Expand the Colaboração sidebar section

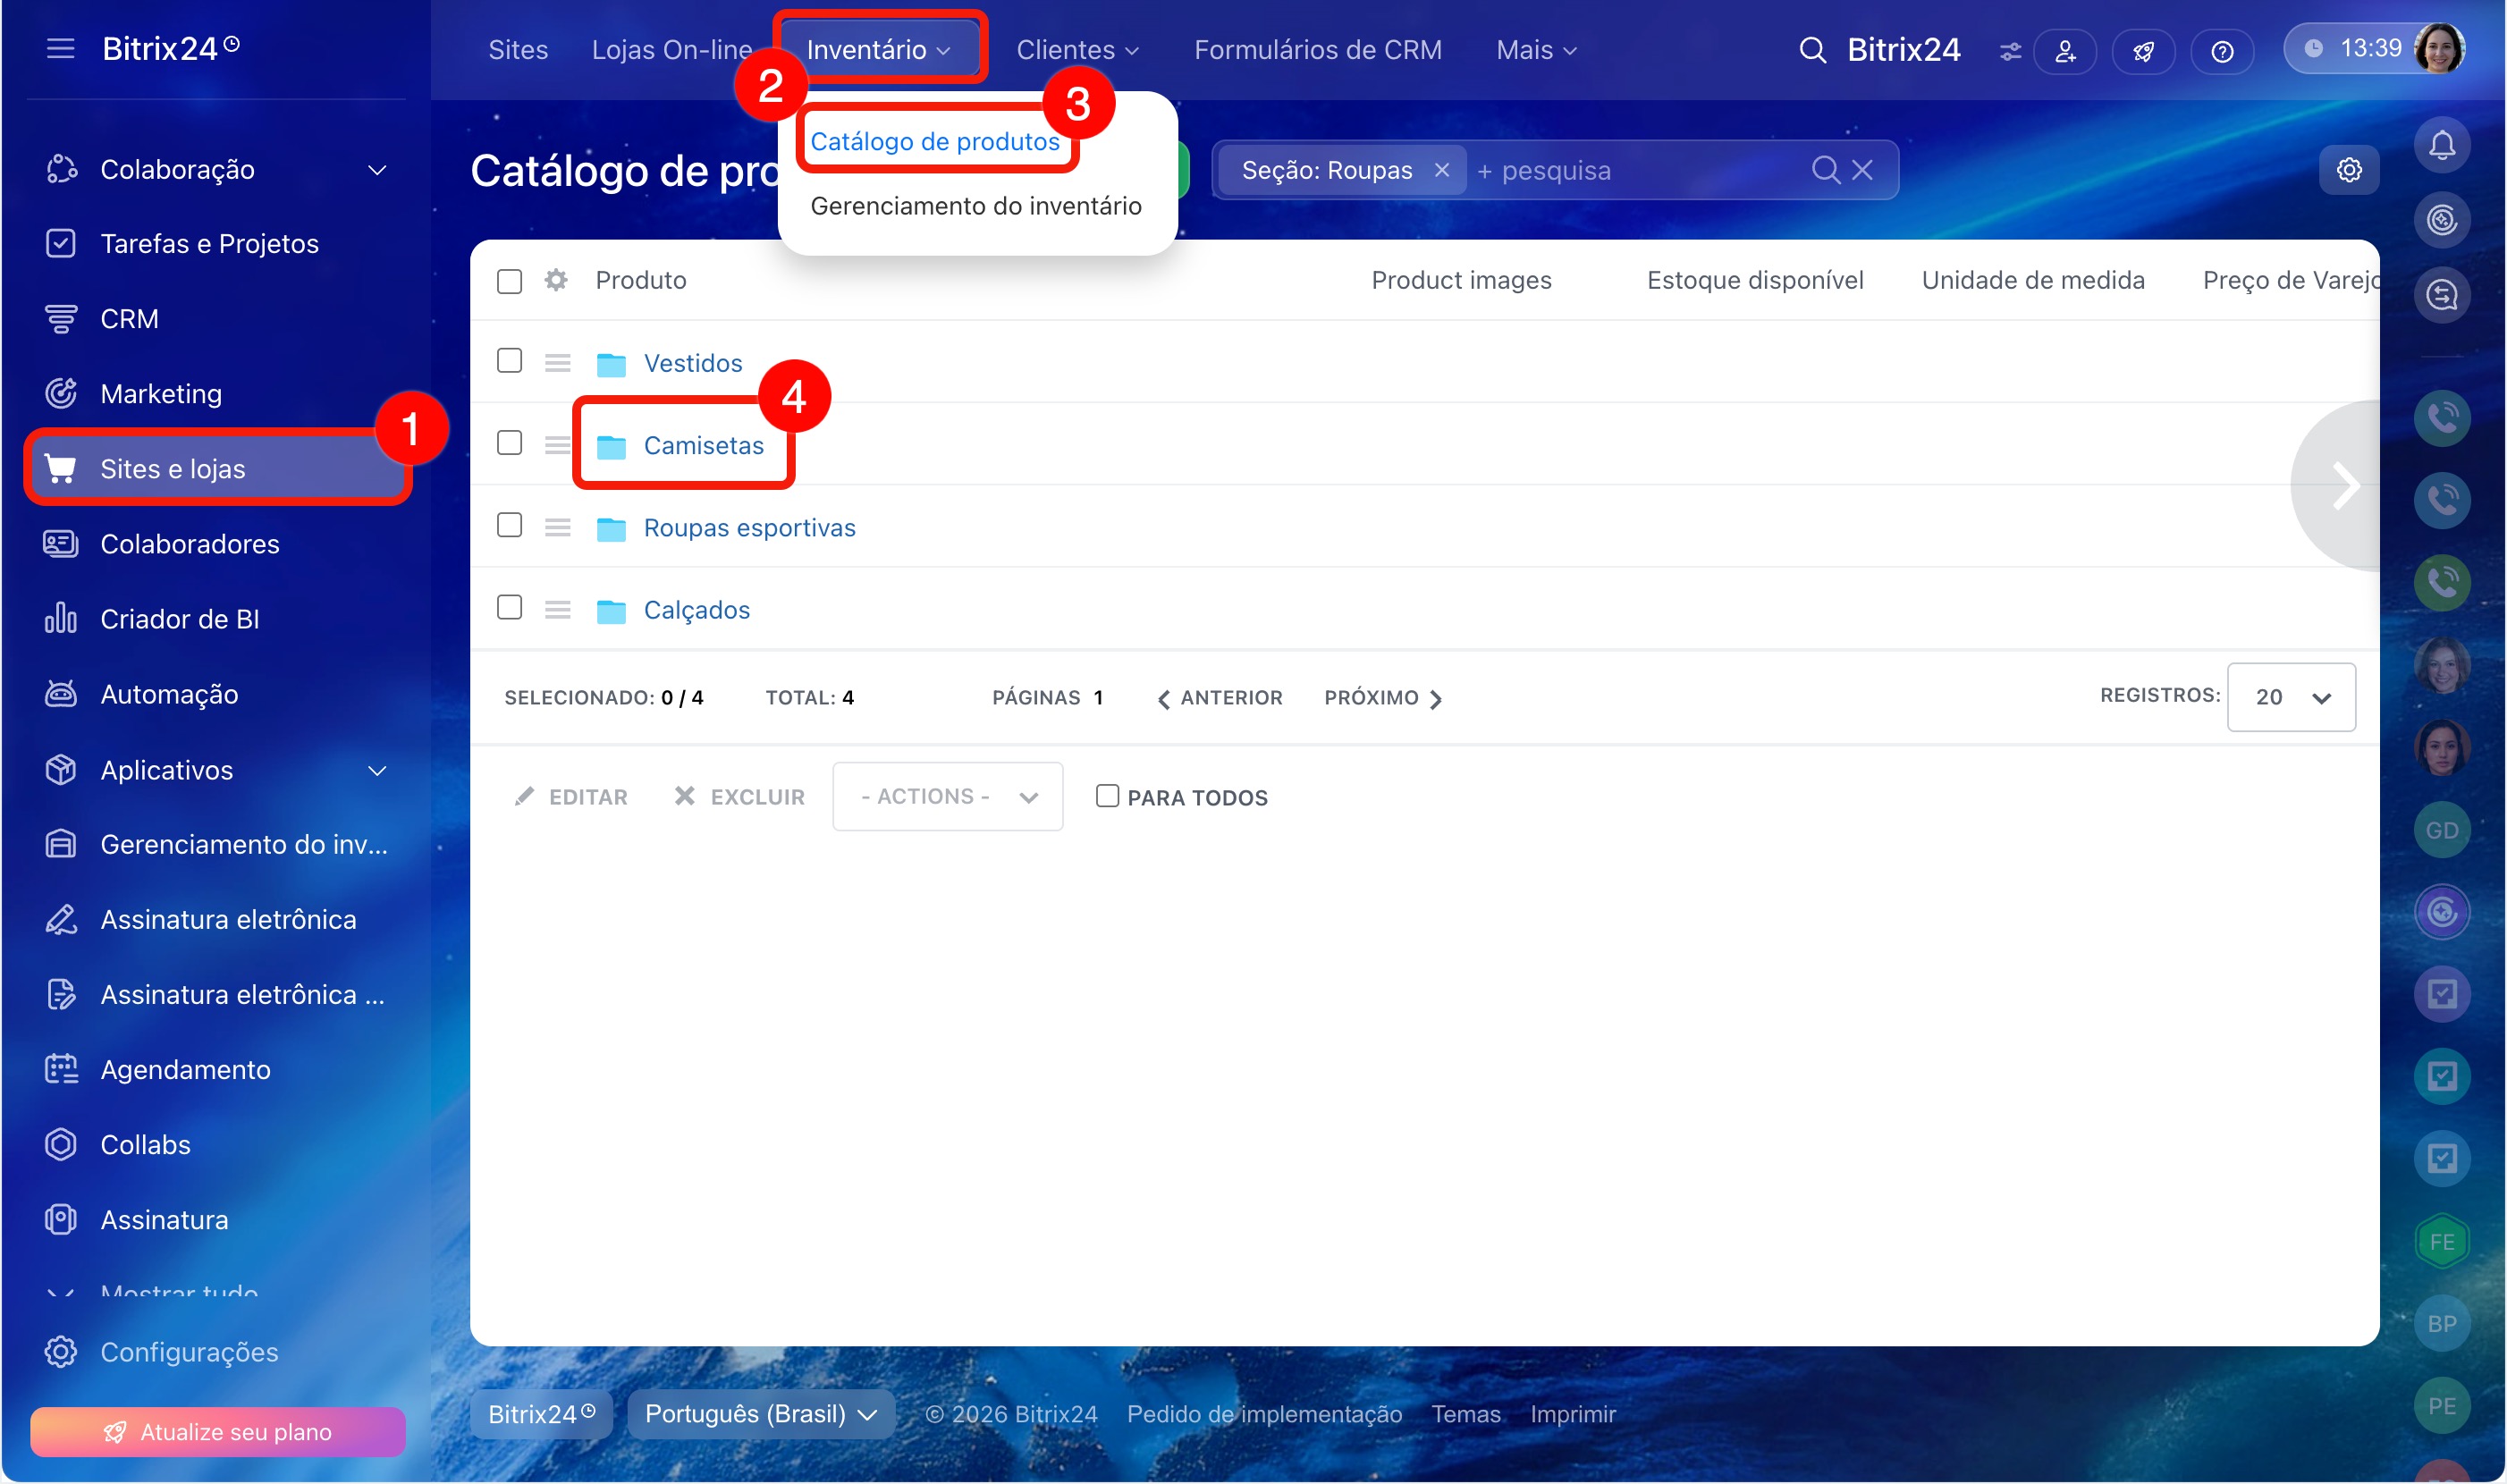(x=377, y=170)
